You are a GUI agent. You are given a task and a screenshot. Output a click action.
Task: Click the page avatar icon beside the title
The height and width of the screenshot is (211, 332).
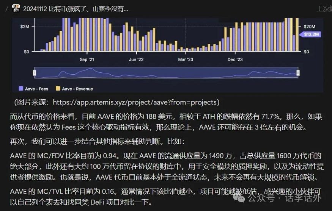(16, 8)
